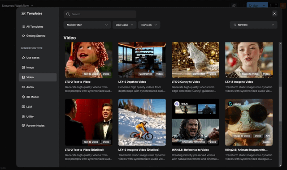Click the scrollbar down arrow
Viewport: 287px width, 170px height.
(x=280, y=166)
